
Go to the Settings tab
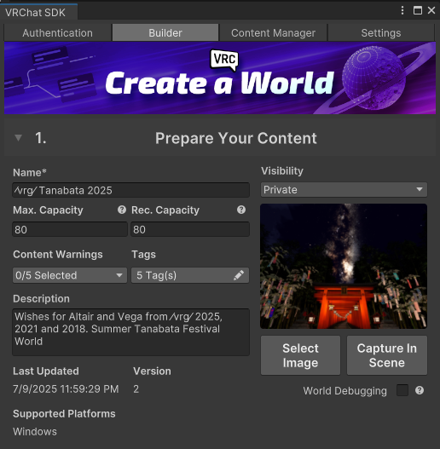tap(381, 32)
